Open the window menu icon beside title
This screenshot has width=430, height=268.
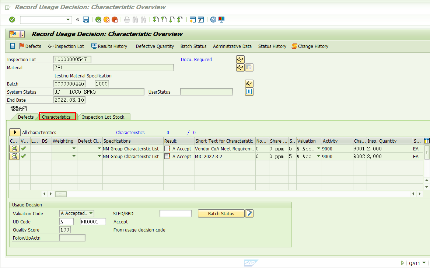pos(8,7)
